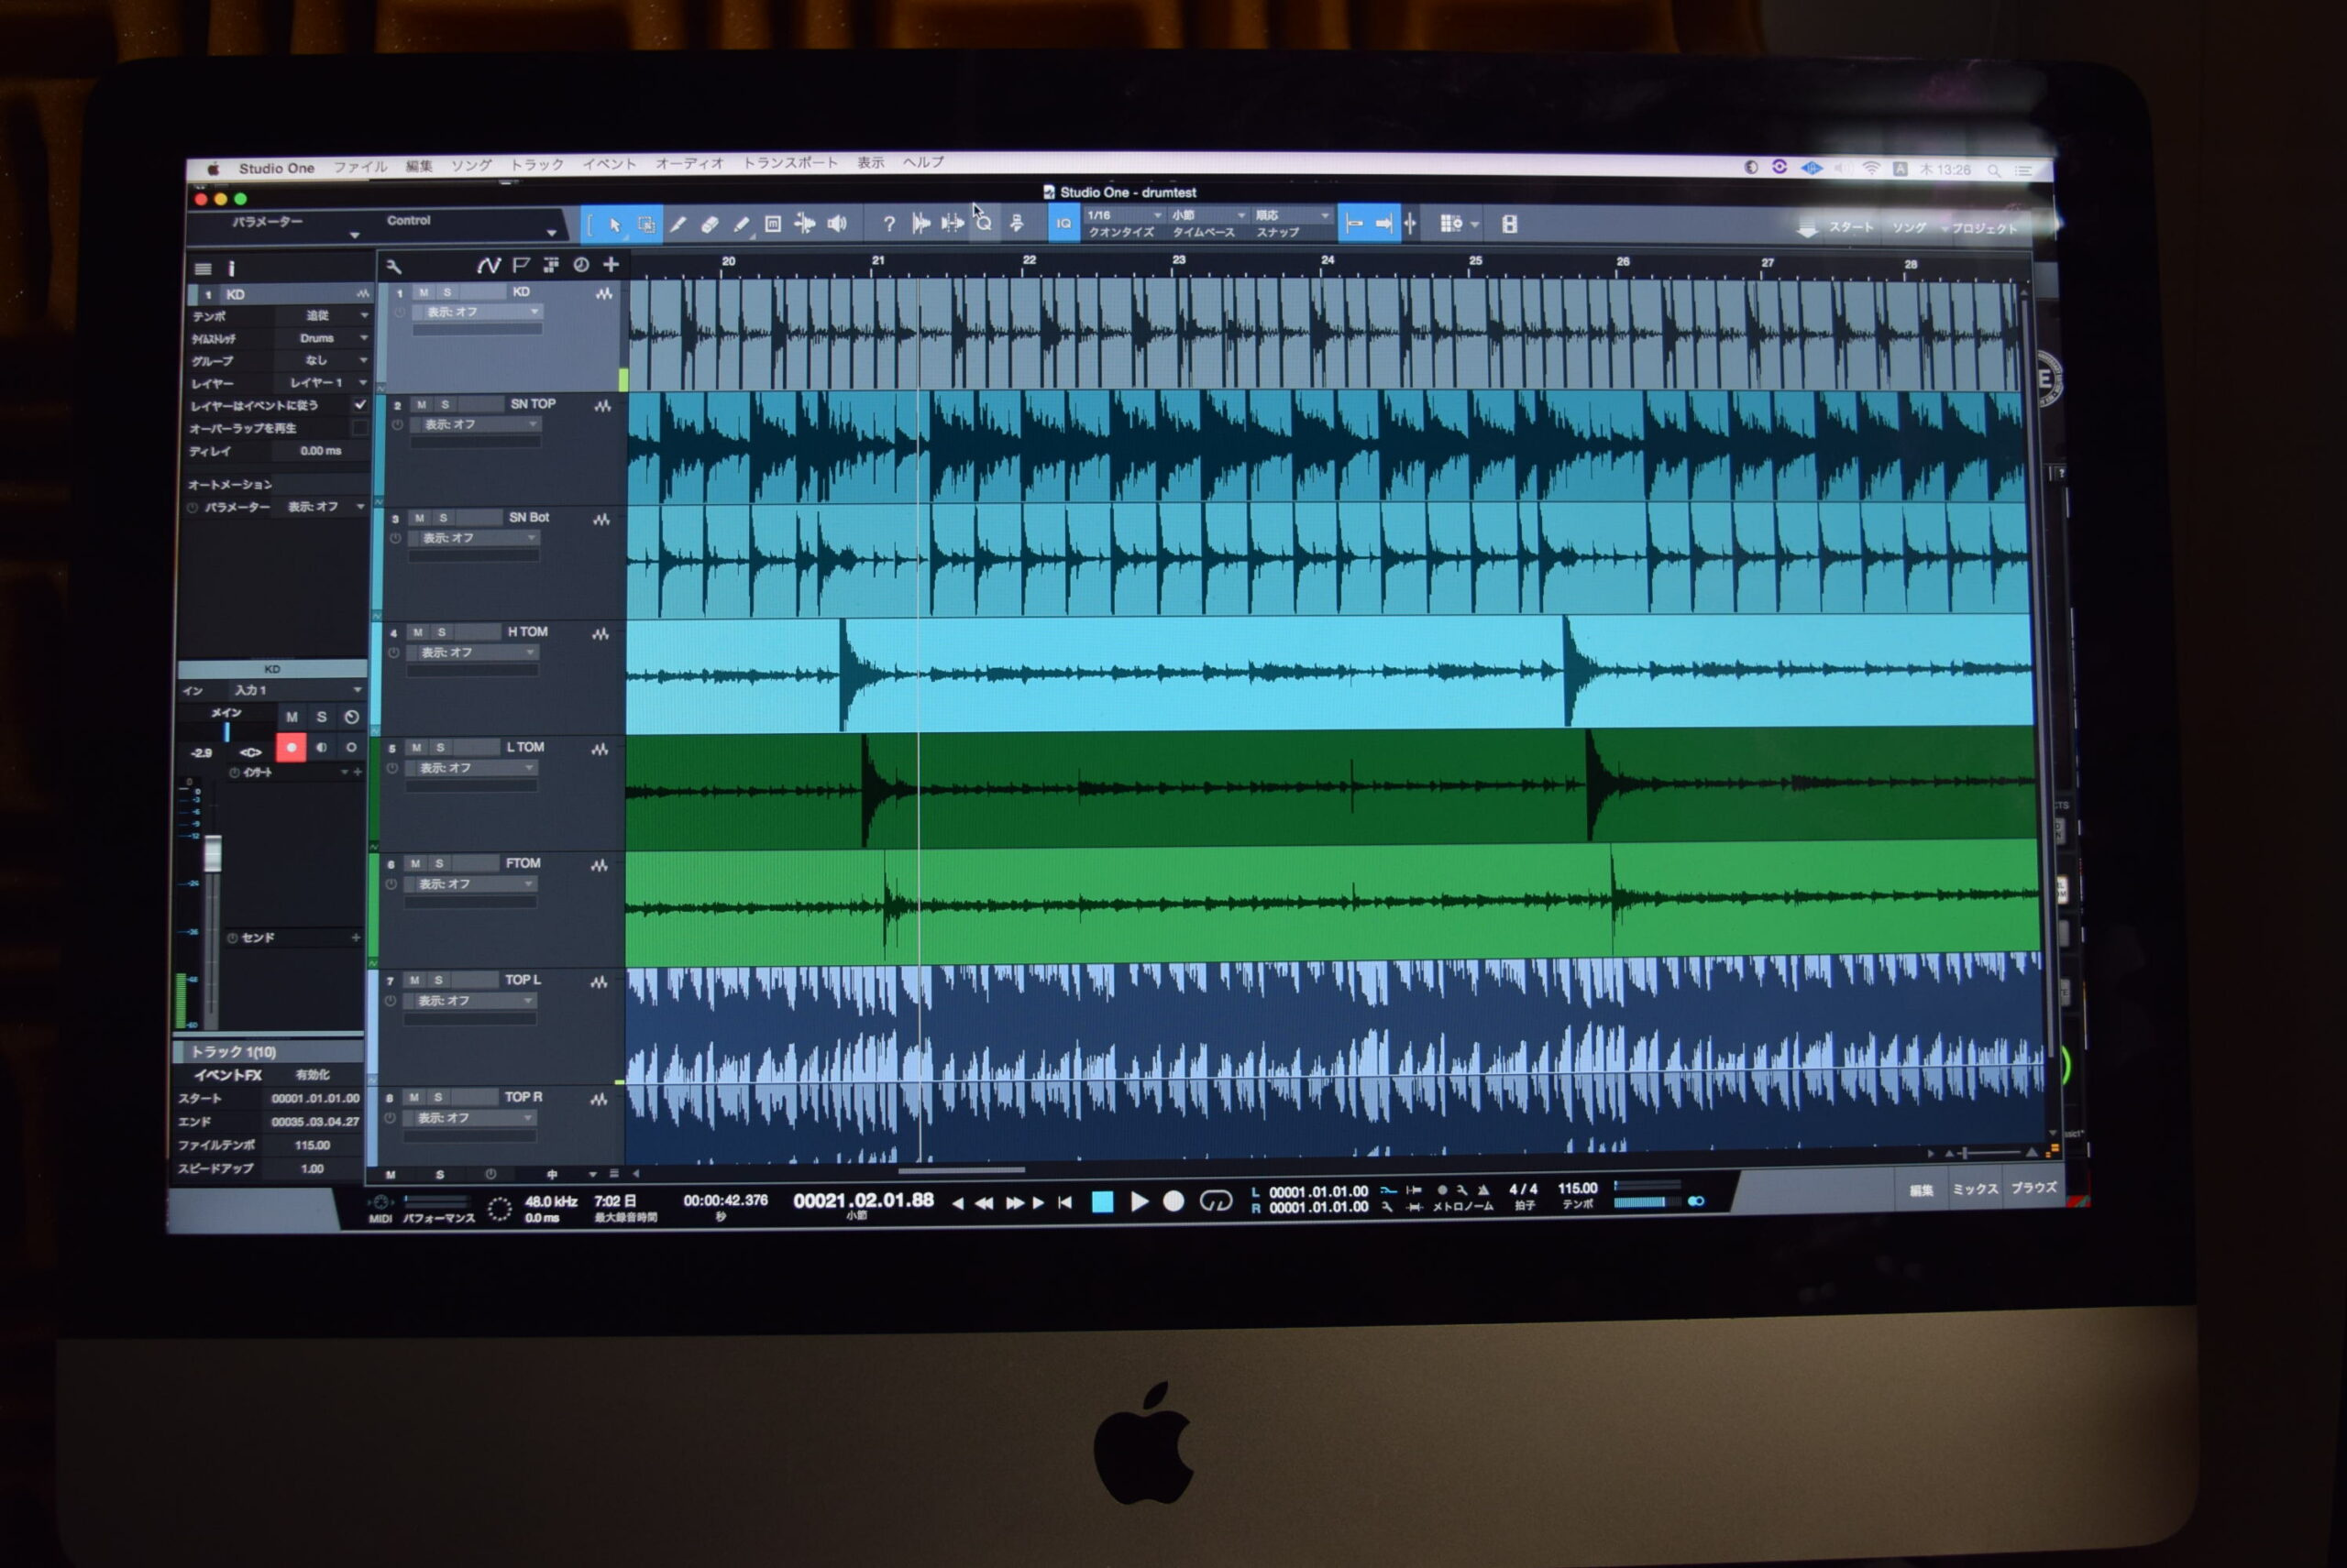Screen dimensions: 2347x1568
Task: Click the question mark help icon
Action: pyautogui.click(x=889, y=225)
